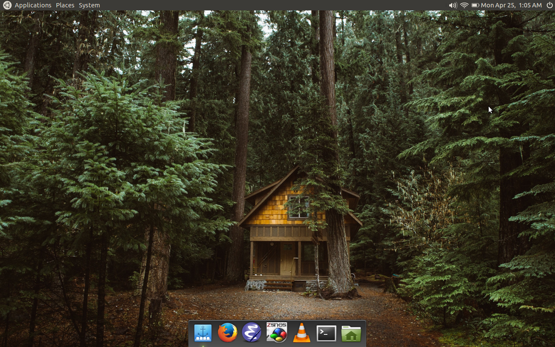Open the Docky anchor settings icon
Screen dimensions: 555x347
click(x=202, y=333)
